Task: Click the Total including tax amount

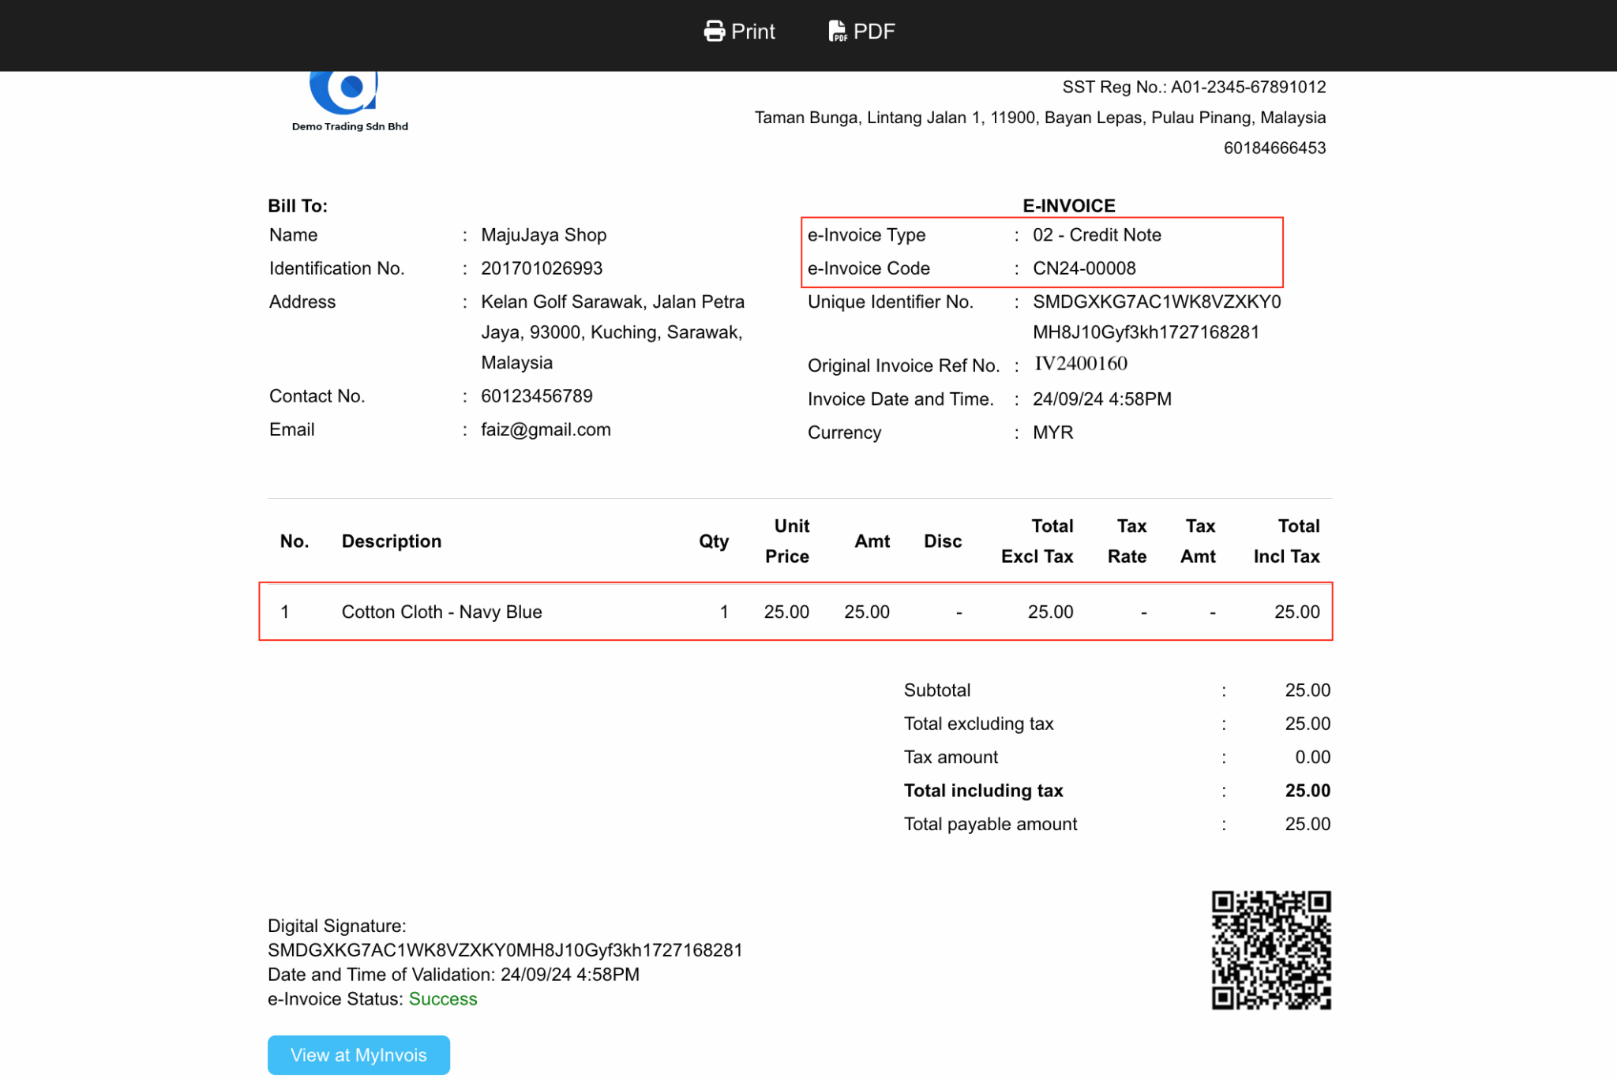Action: (1307, 791)
